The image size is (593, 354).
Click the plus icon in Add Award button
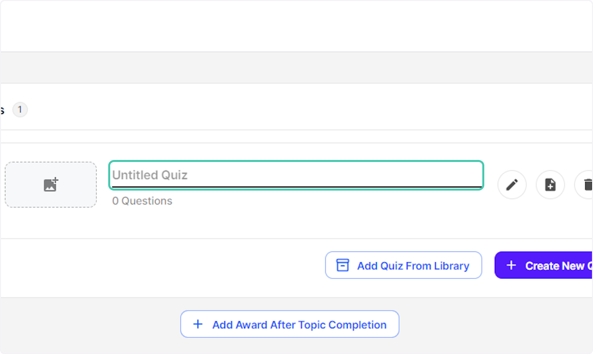point(198,324)
